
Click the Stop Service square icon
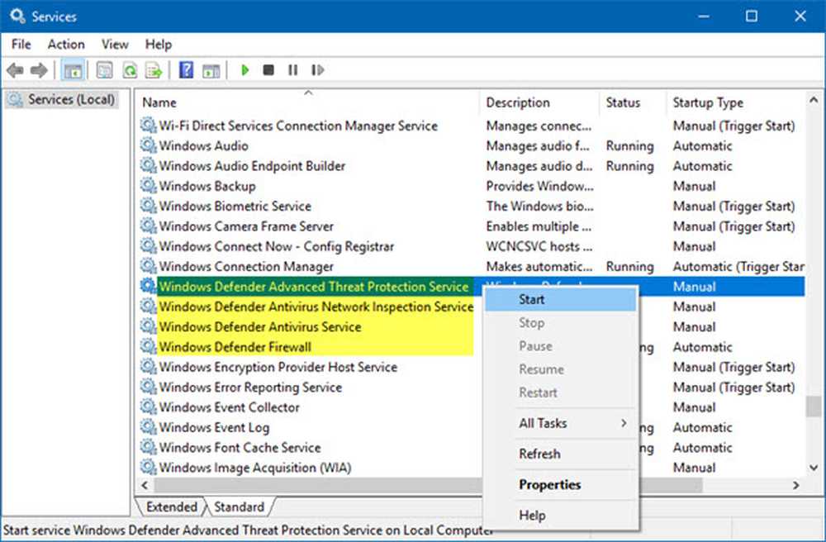(268, 70)
